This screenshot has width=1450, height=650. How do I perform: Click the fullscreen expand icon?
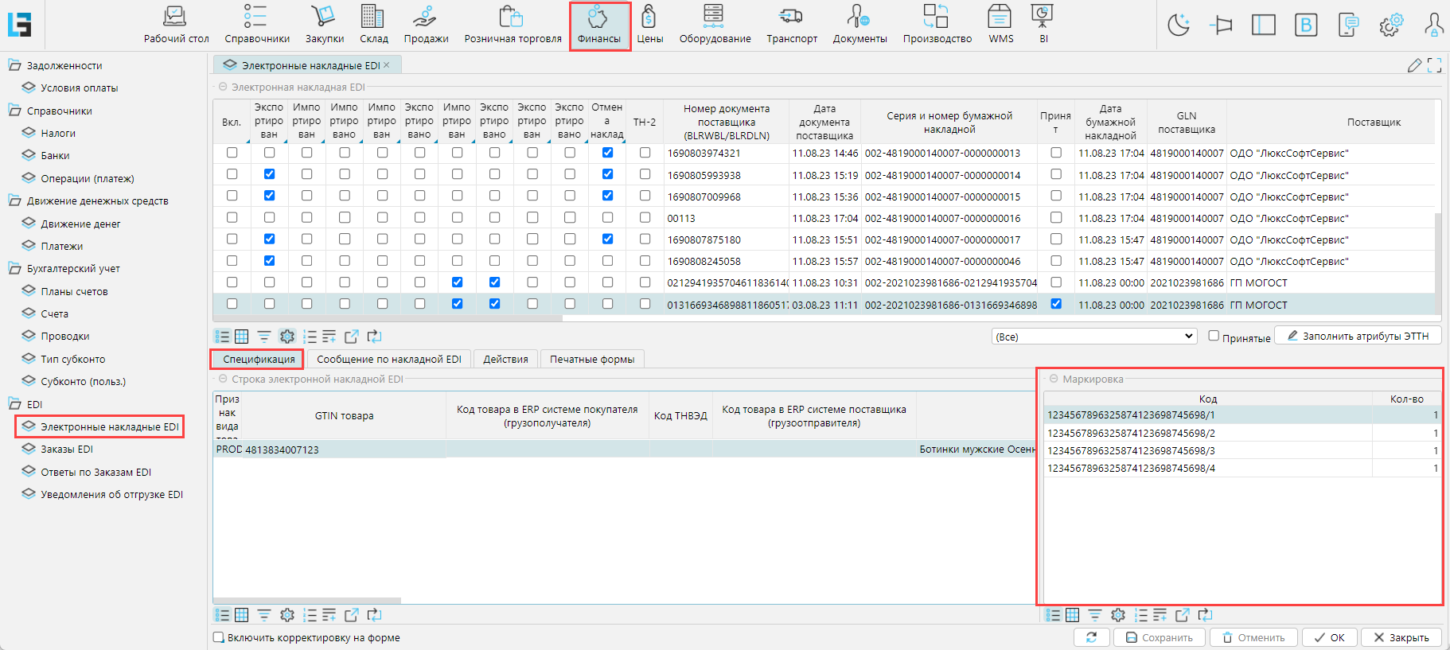[1434, 65]
